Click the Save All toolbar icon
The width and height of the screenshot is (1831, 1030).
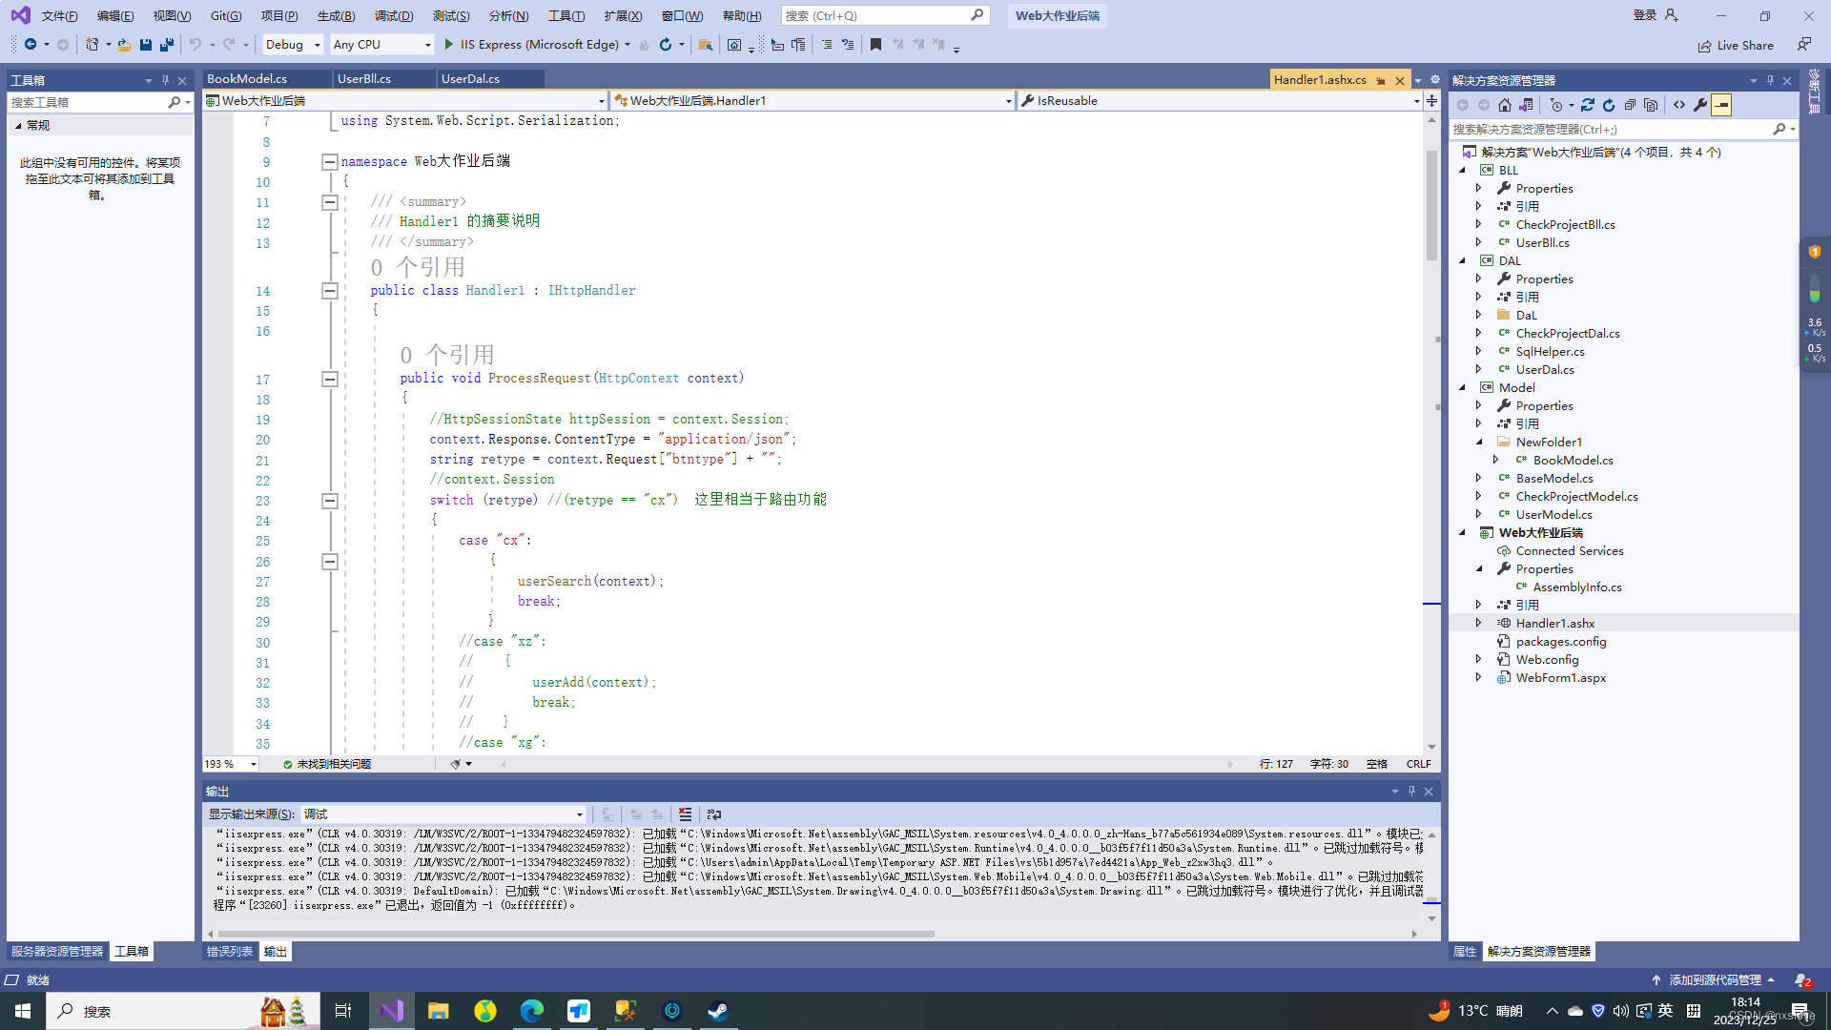[167, 45]
